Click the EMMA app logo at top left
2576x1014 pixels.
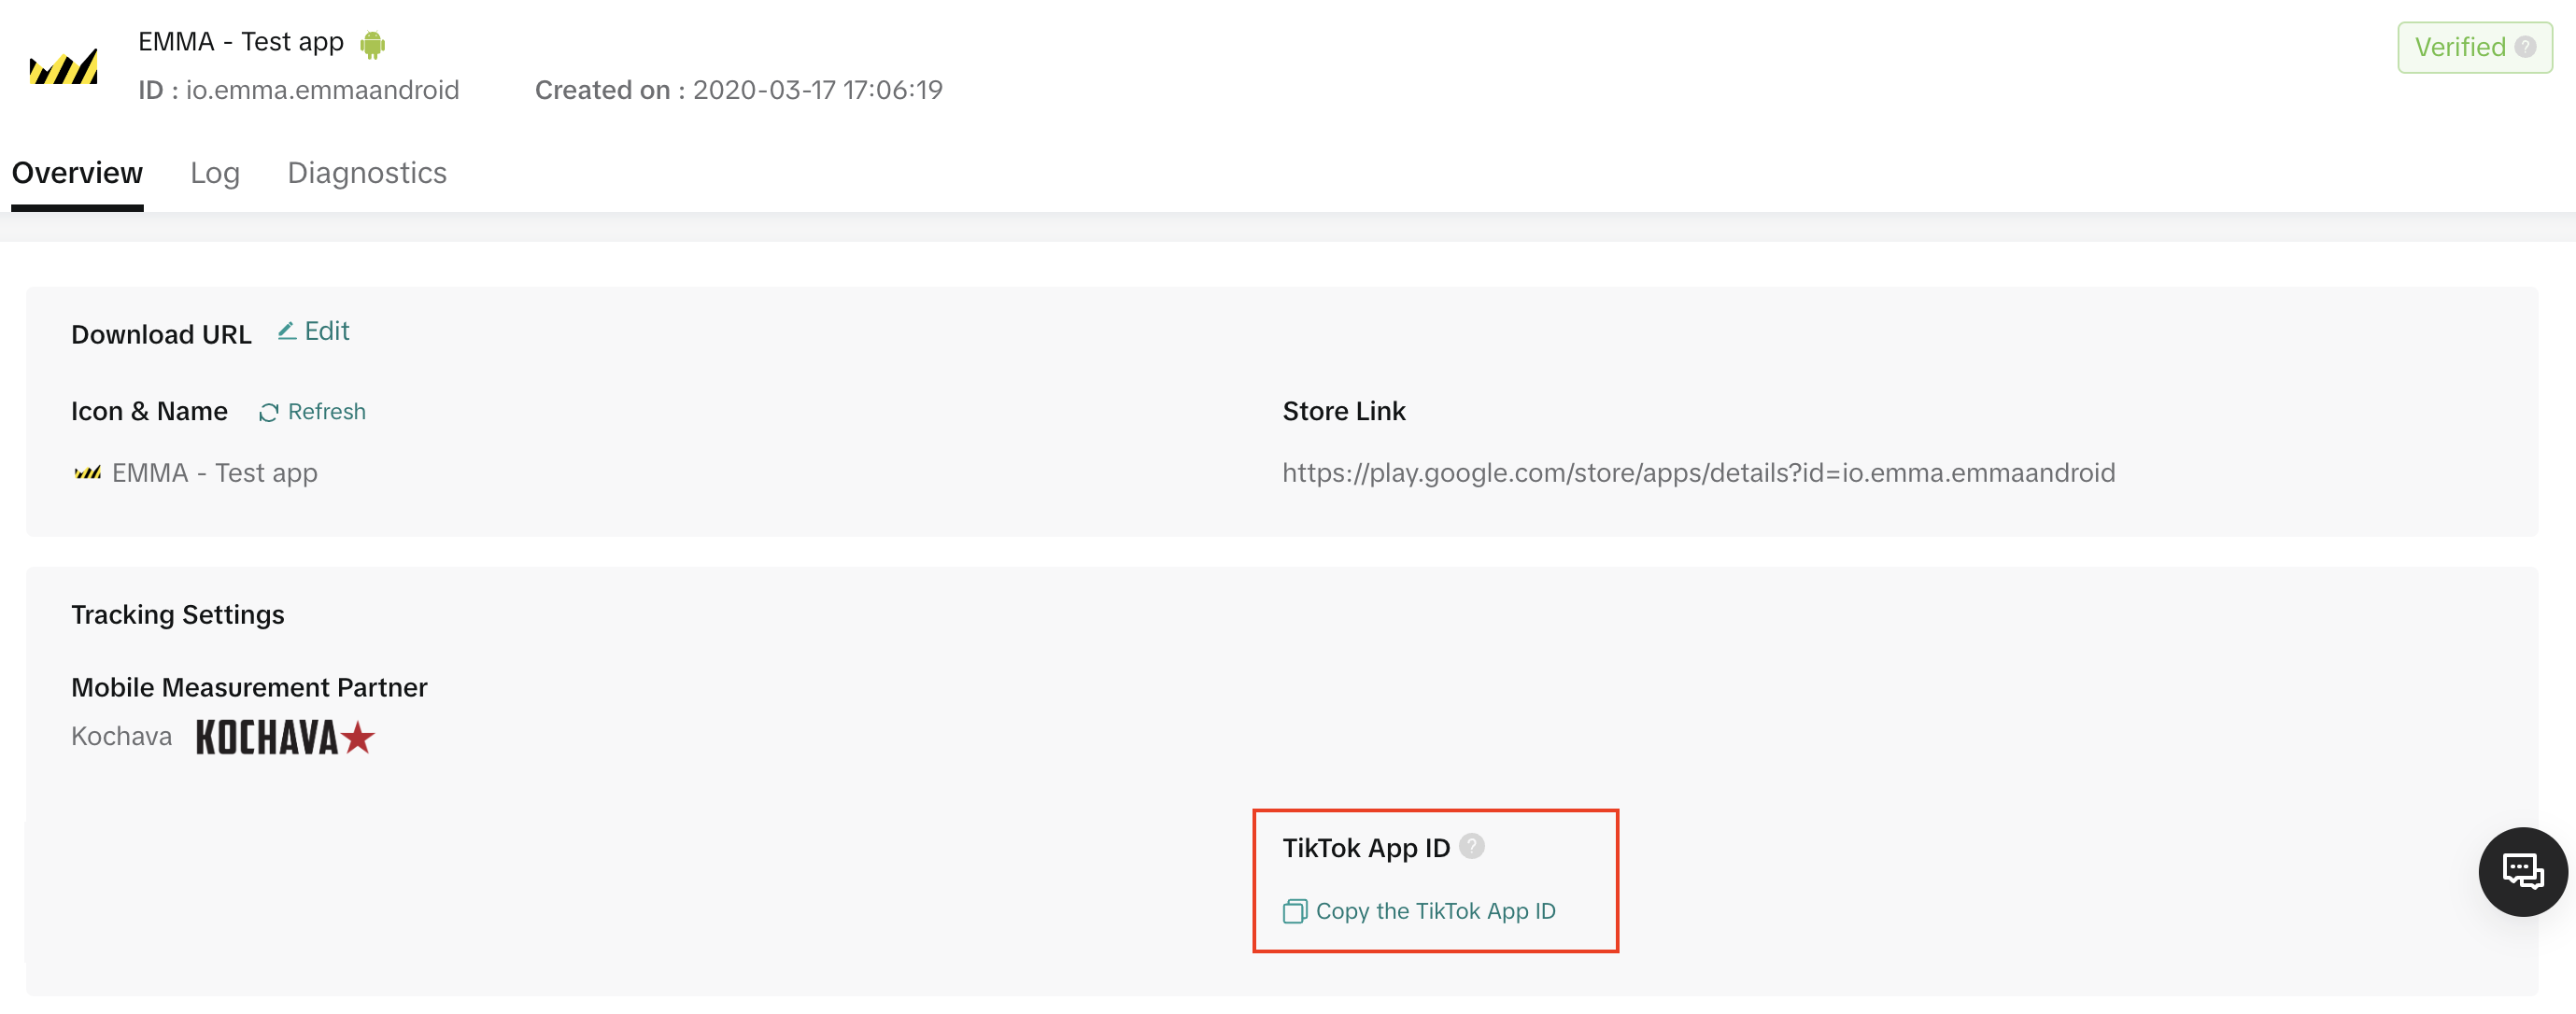coord(64,67)
